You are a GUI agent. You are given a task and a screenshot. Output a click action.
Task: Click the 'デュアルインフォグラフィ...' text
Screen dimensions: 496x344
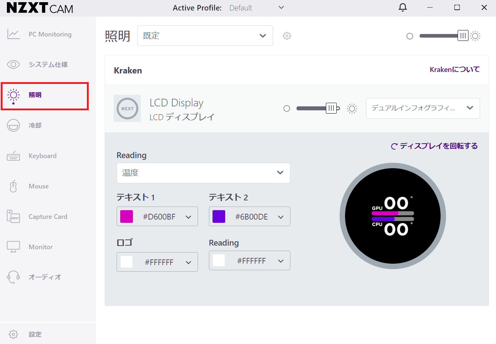pos(413,108)
